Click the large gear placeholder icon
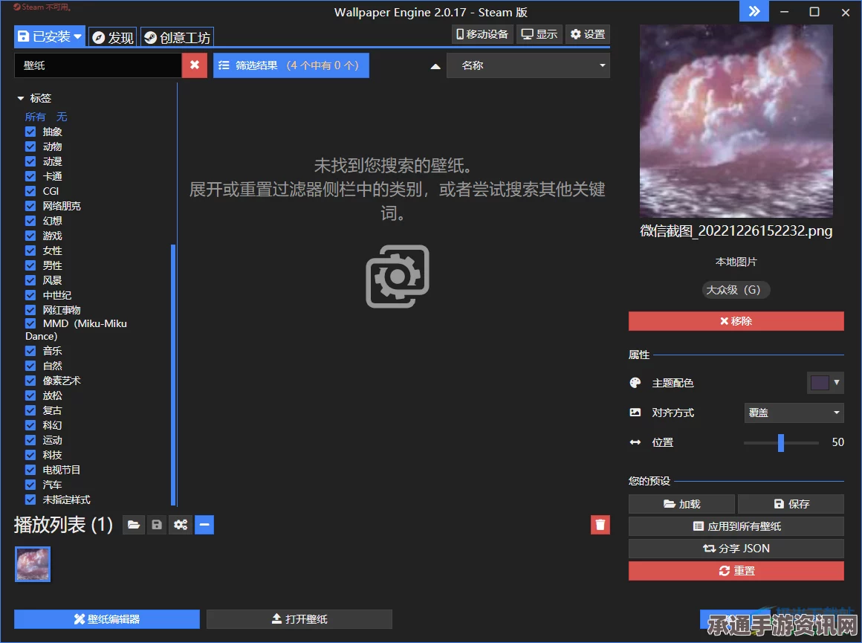The image size is (862, 643). tap(398, 276)
